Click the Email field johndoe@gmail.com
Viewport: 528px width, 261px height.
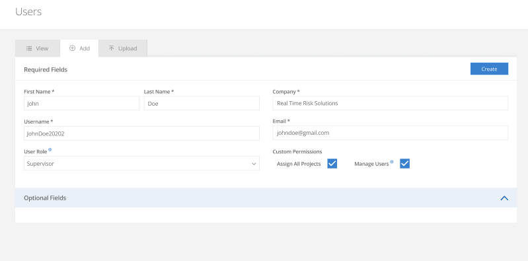pos(391,133)
